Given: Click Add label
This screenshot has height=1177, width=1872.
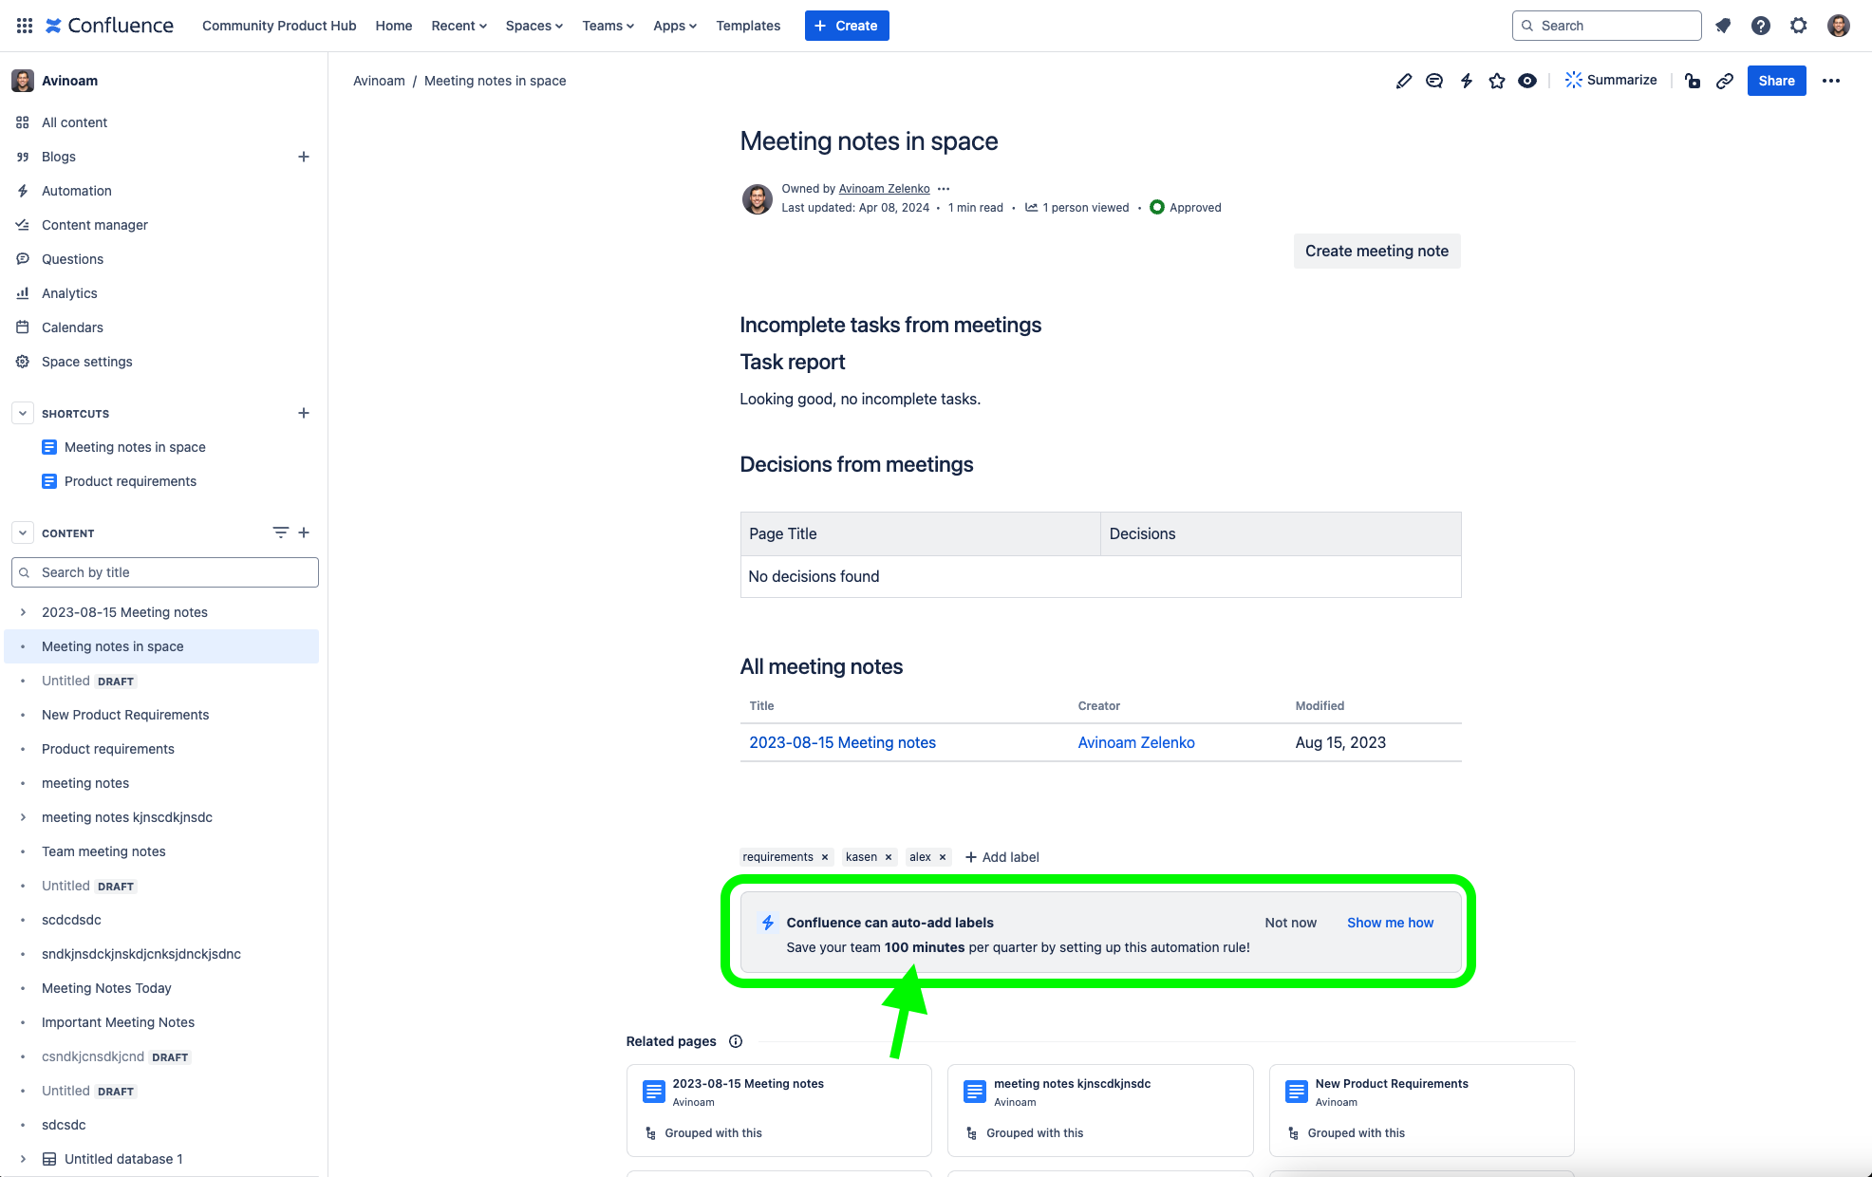Looking at the screenshot, I should 1002,857.
